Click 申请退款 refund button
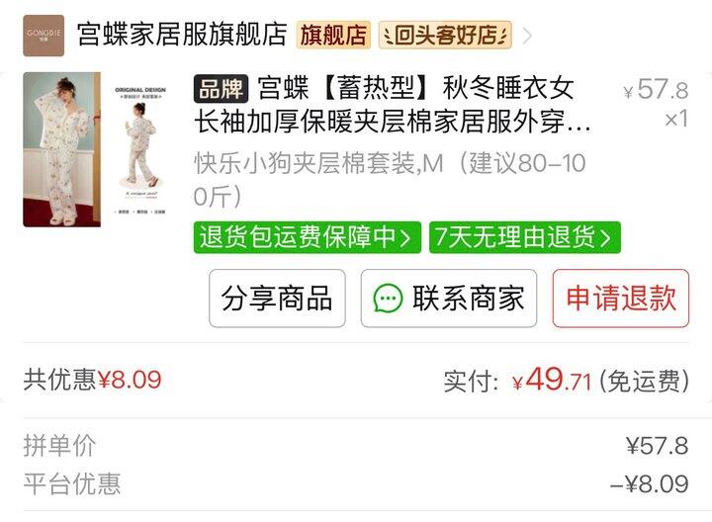712x522 pixels. [x=621, y=299]
